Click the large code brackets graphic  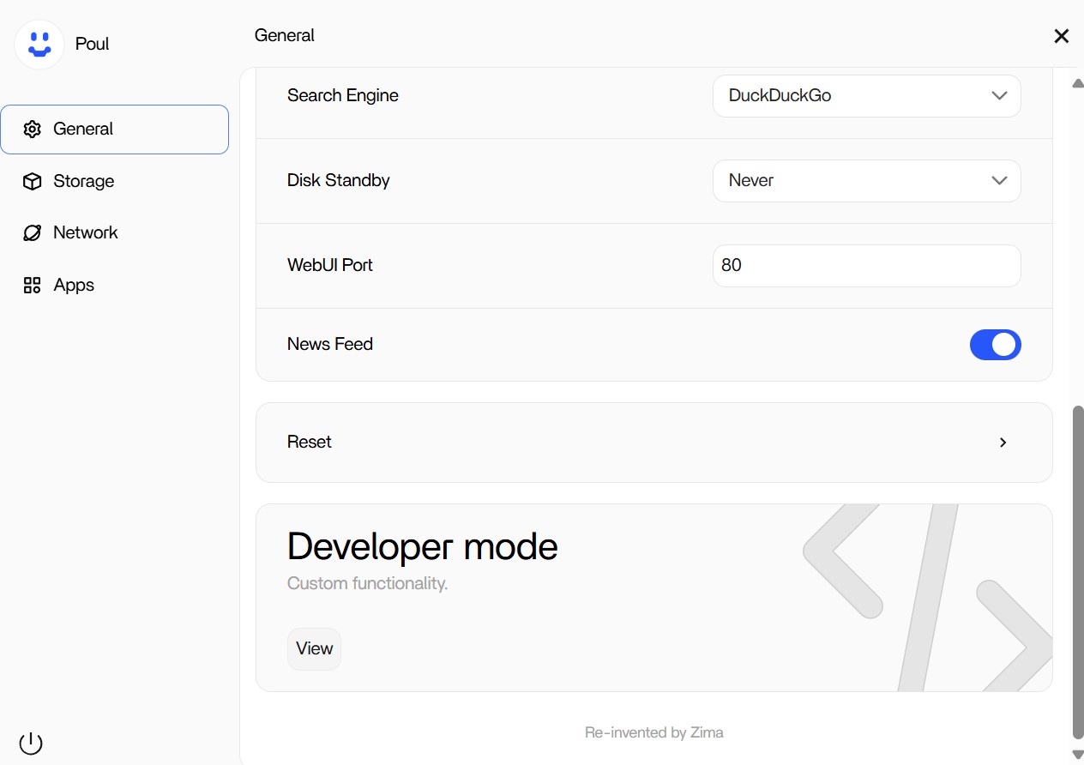click(x=926, y=598)
